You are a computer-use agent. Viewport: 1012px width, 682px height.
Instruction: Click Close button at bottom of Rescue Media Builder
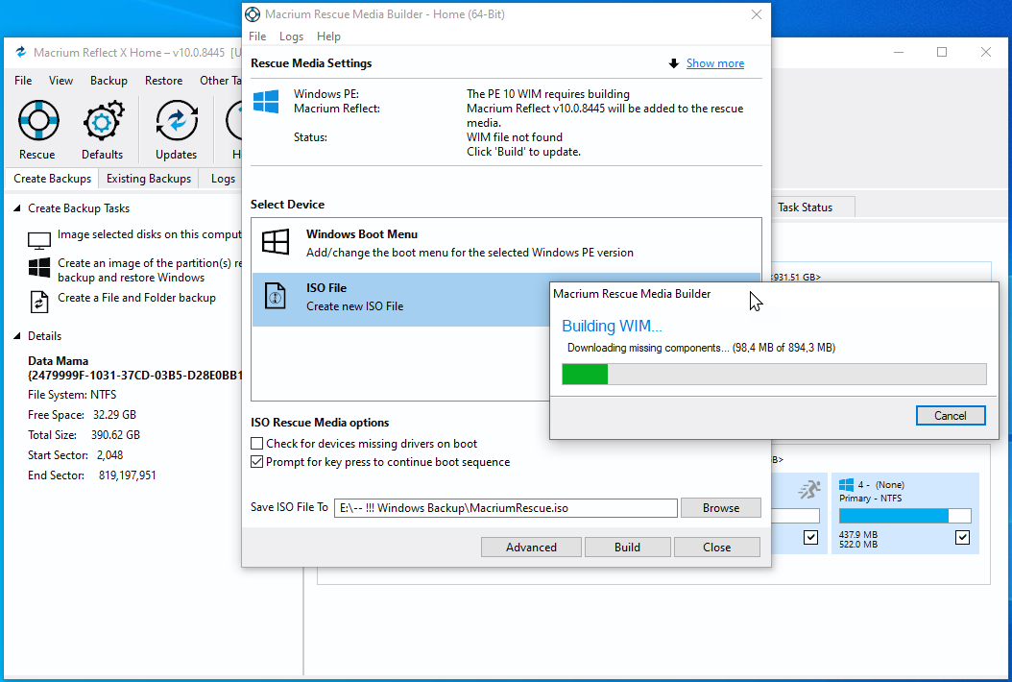(716, 547)
